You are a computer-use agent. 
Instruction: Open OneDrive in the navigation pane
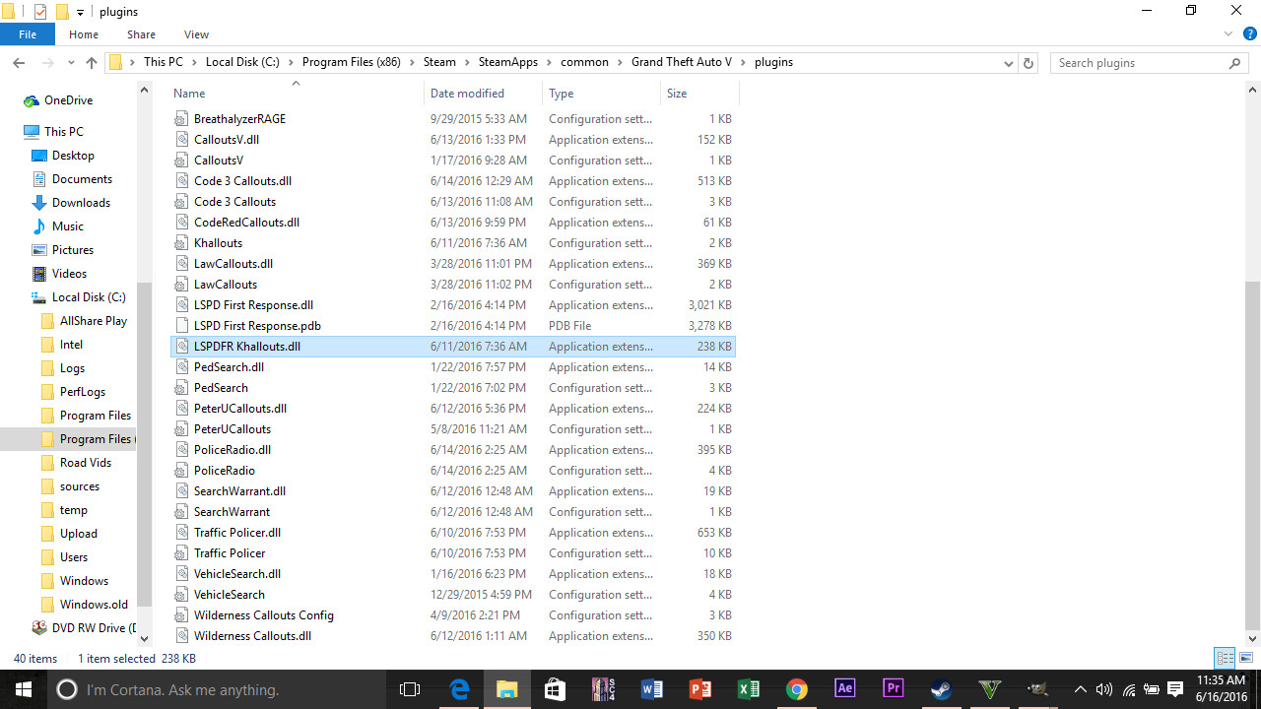click(68, 100)
